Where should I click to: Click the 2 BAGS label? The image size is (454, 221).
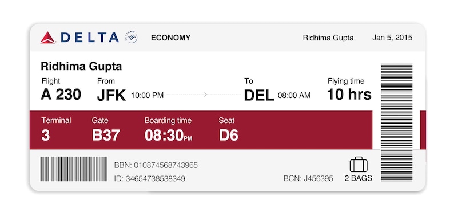tap(358, 178)
